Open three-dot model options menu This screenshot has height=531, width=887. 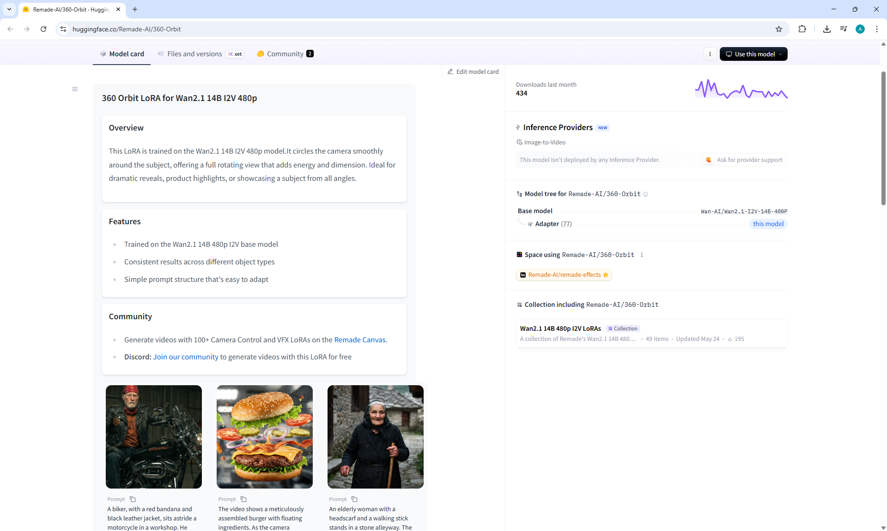[710, 54]
